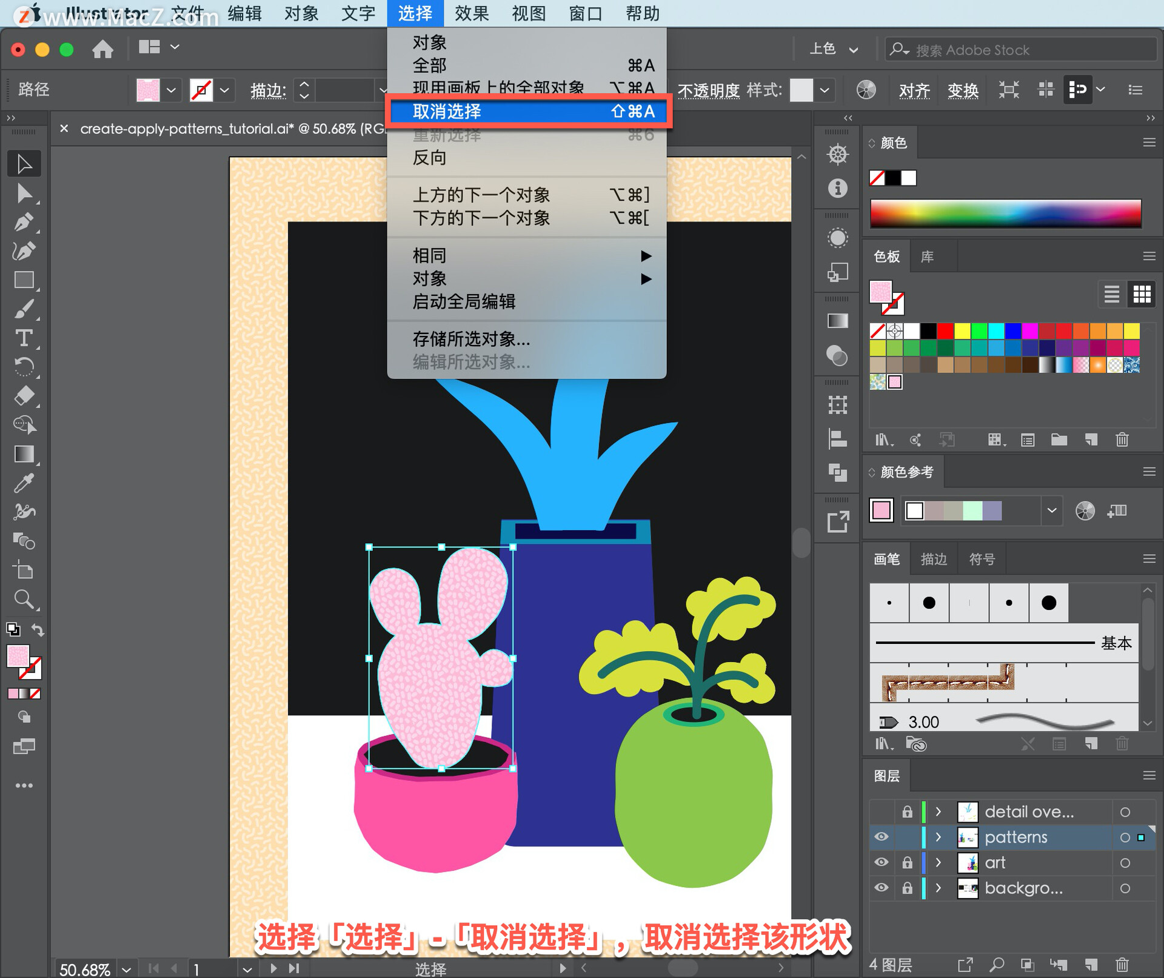
Task: Select the Direct Selection tool
Action: (x=24, y=193)
